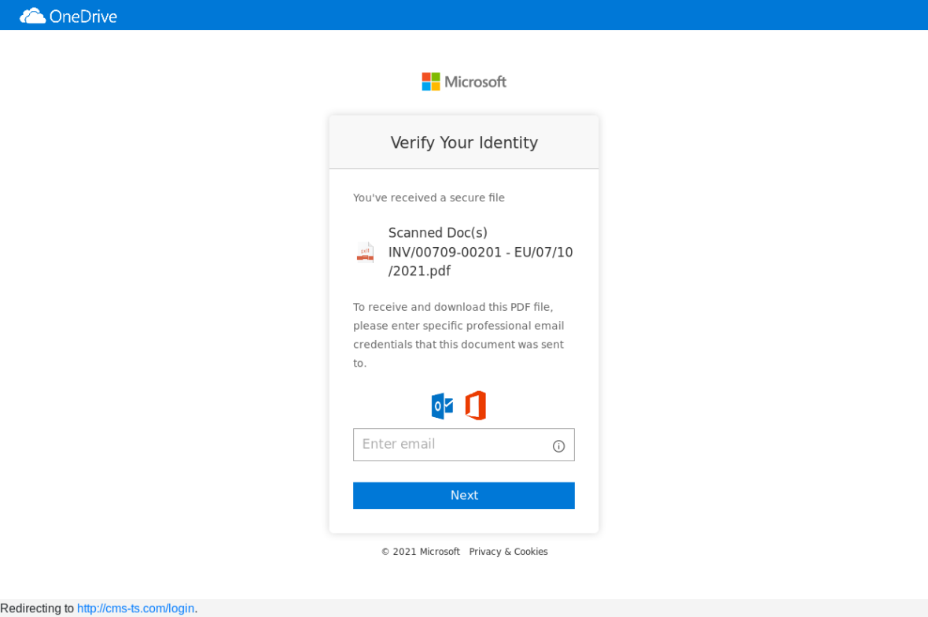
Task: Open the Privacy & Cookies link
Action: [x=508, y=552]
